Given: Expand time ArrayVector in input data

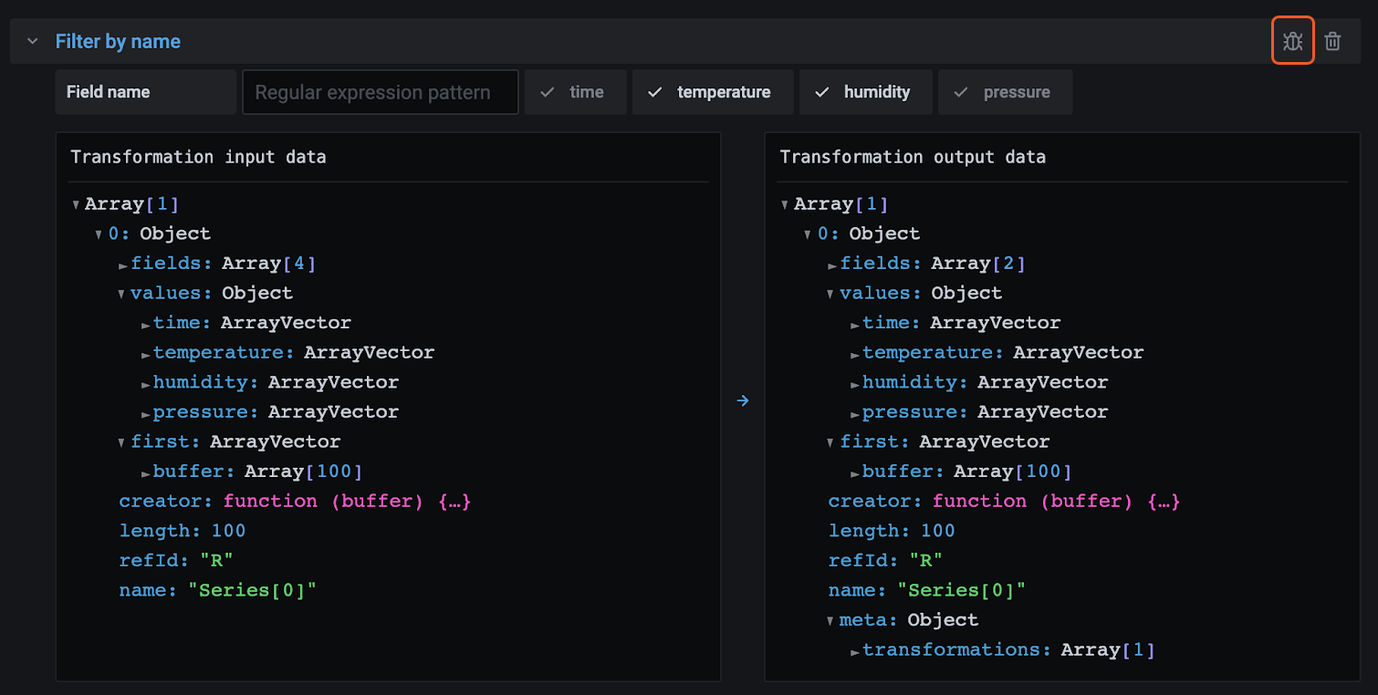Looking at the screenshot, I should tap(146, 322).
